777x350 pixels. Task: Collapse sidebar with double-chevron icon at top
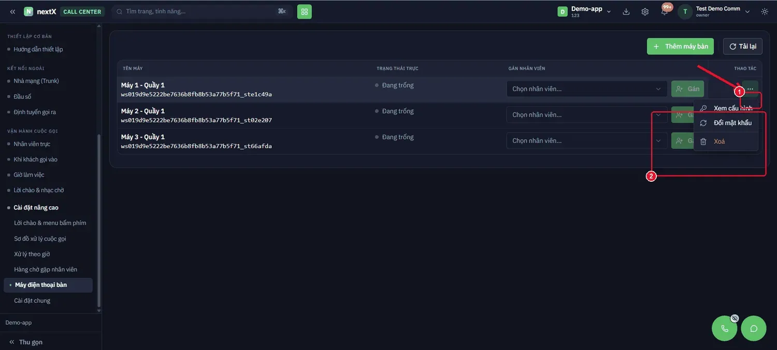click(x=12, y=11)
